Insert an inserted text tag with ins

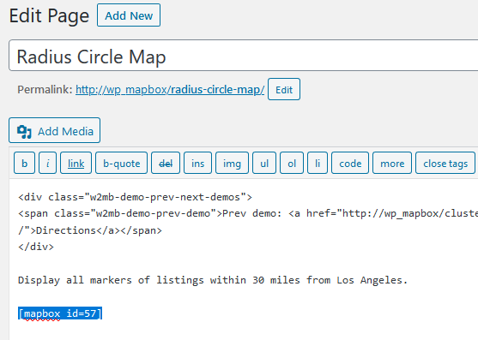pyautogui.click(x=198, y=164)
